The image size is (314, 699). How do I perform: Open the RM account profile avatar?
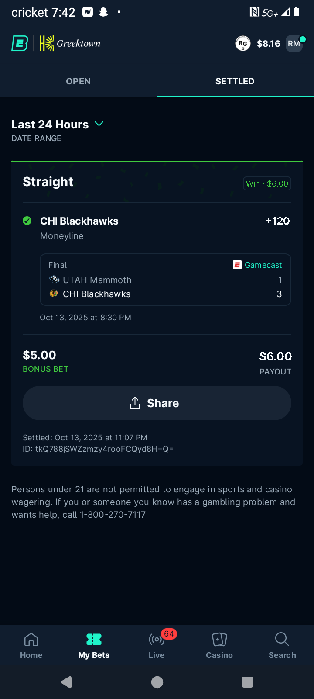coord(294,43)
